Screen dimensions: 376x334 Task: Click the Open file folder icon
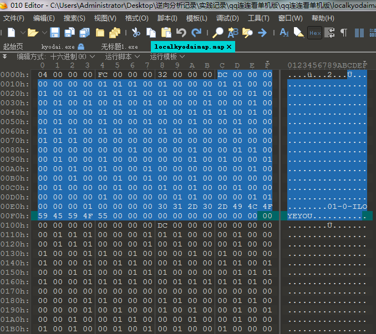click(x=33, y=33)
